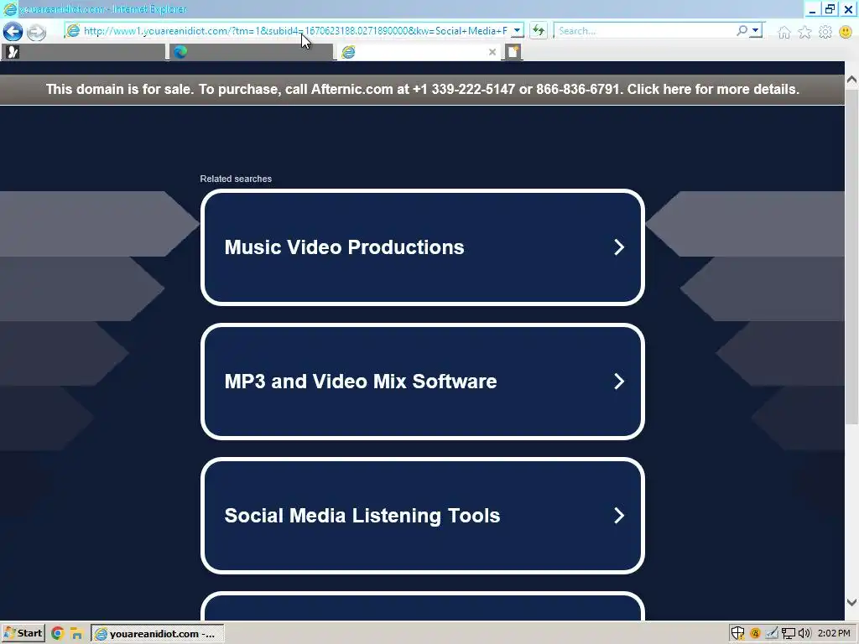Click youareanidiot.com taskbar window button
Viewport: 859px width, 644px height.
(157, 634)
